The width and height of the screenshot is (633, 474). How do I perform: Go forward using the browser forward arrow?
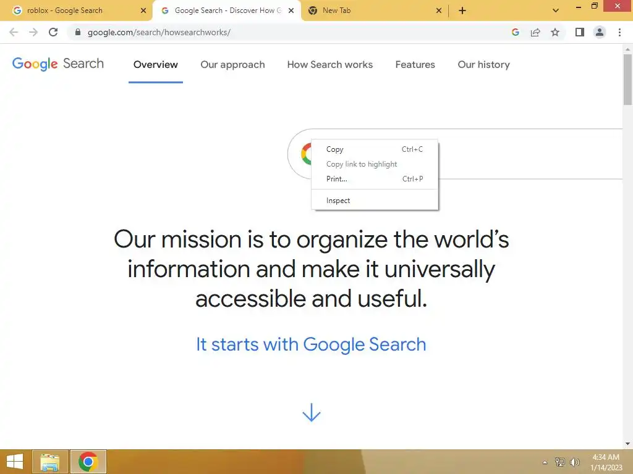pos(33,32)
